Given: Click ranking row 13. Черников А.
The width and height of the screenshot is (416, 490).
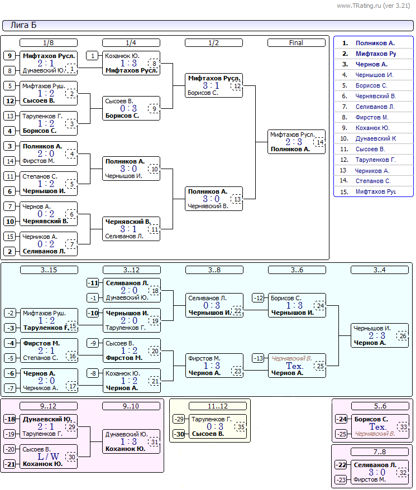Looking at the screenshot, I should tap(374, 171).
